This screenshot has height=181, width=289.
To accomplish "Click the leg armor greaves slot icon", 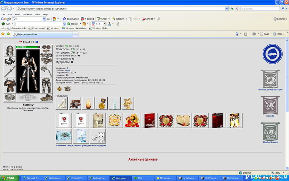I will coord(46,85).
